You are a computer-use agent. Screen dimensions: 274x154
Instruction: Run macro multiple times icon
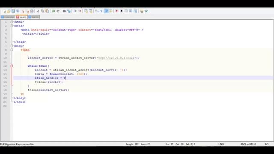click(x=131, y=11)
